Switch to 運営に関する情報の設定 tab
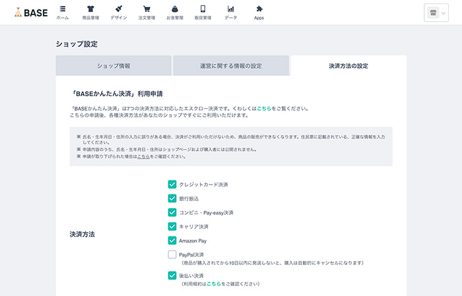Screen dimensions: 462x296 tap(231, 66)
